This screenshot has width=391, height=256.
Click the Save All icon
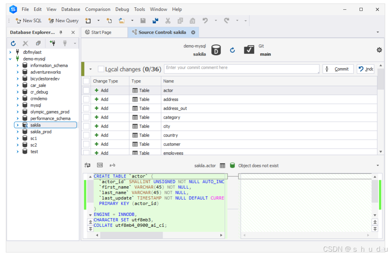[x=155, y=21]
